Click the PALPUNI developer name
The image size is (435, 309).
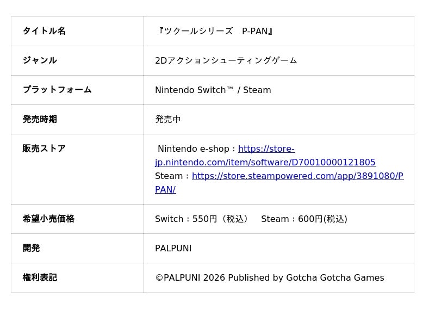pos(173,248)
